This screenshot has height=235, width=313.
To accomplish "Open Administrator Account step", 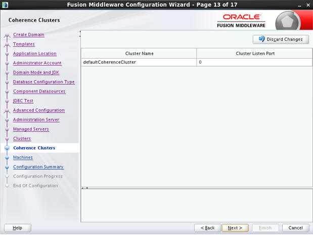I will (37, 63).
